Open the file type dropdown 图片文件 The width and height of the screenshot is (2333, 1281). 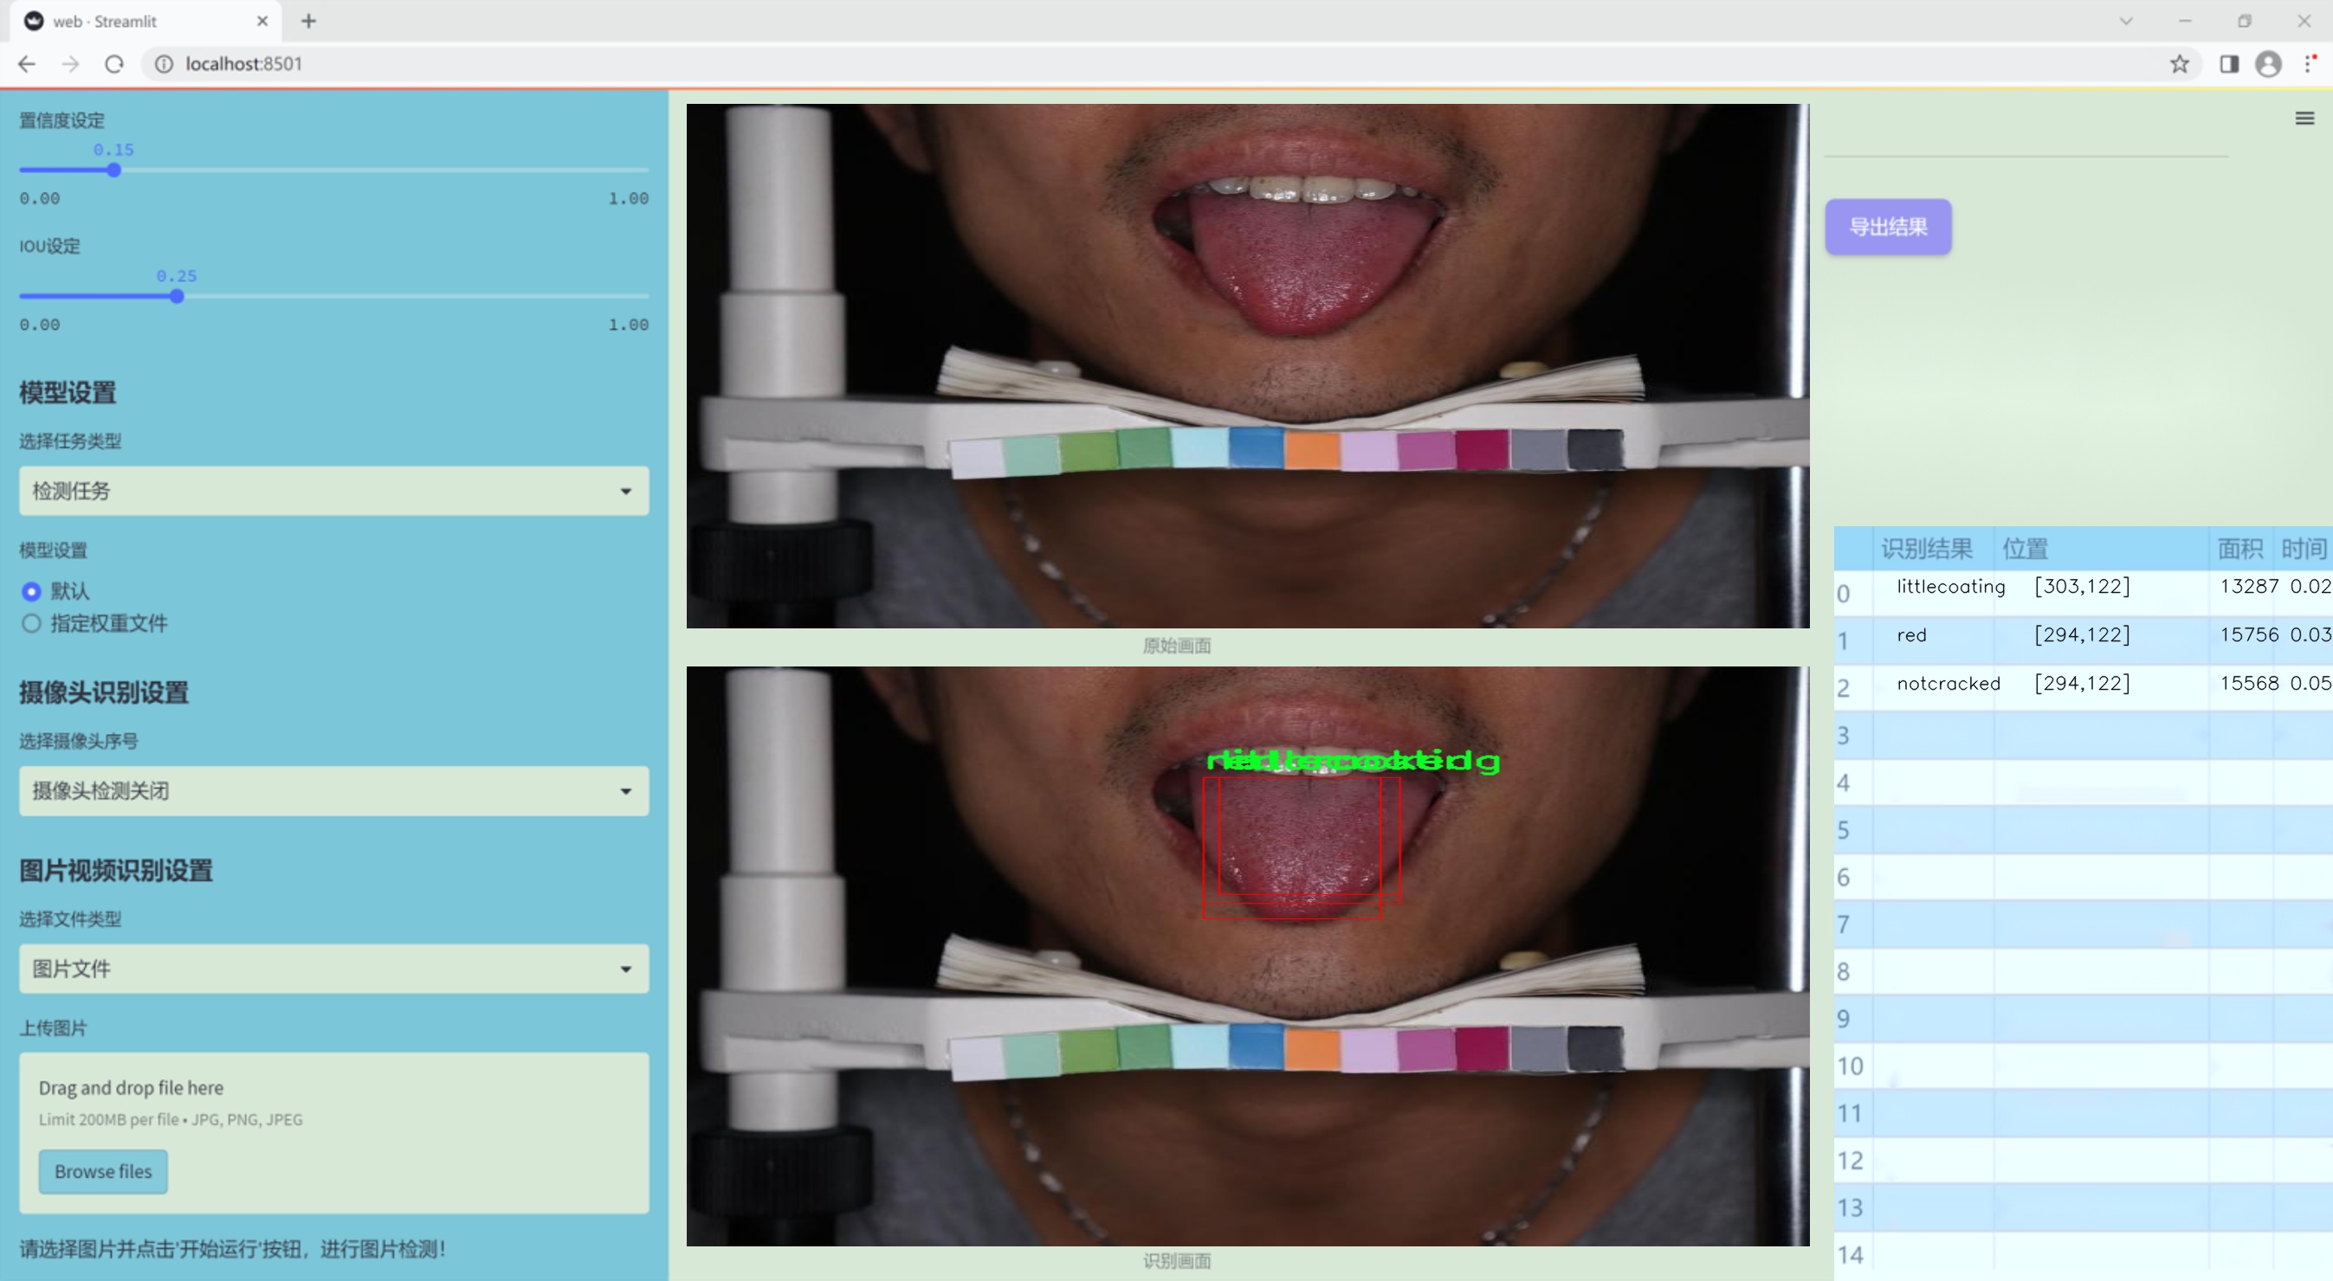[x=334, y=969]
